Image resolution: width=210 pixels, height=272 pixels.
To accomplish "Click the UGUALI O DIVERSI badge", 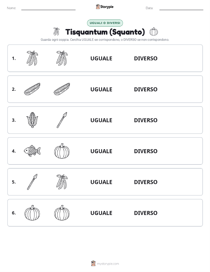I will click(x=105, y=23).
